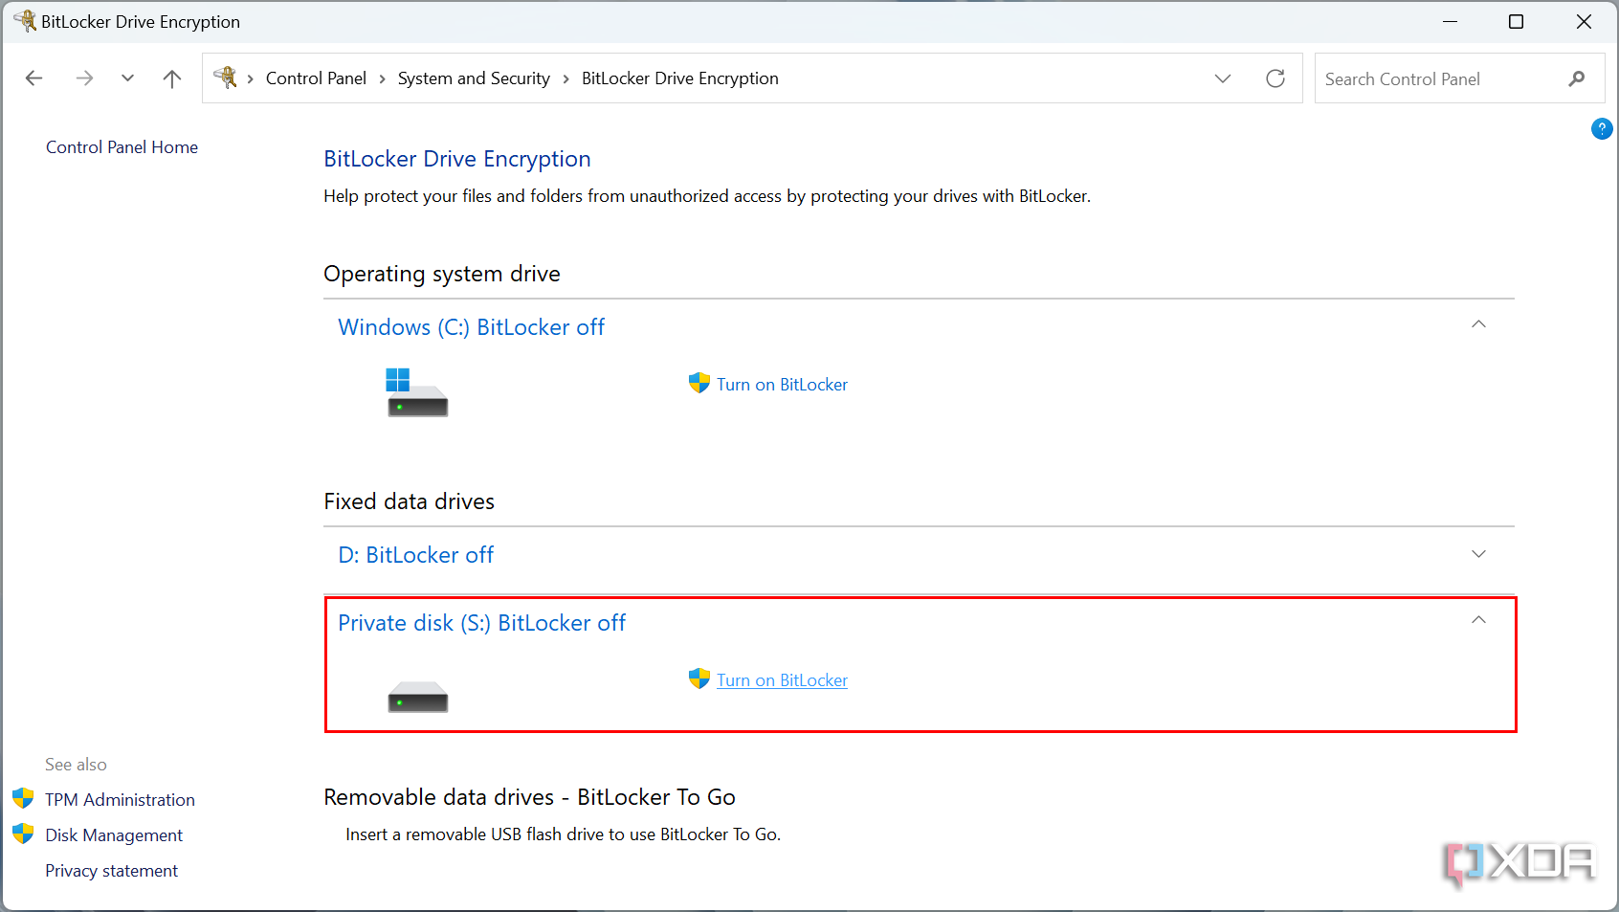The width and height of the screenshot is (1619, 912).
Task: Click the Windows C: drive icon
Action: (417, 392)
